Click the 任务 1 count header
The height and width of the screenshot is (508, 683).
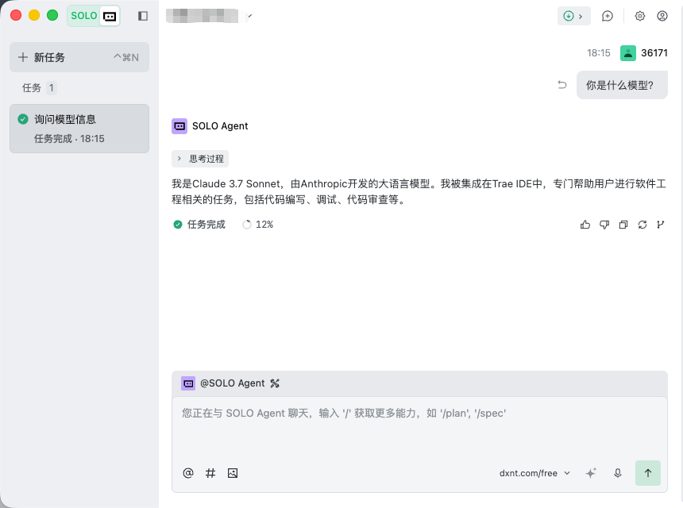(39, 88)
